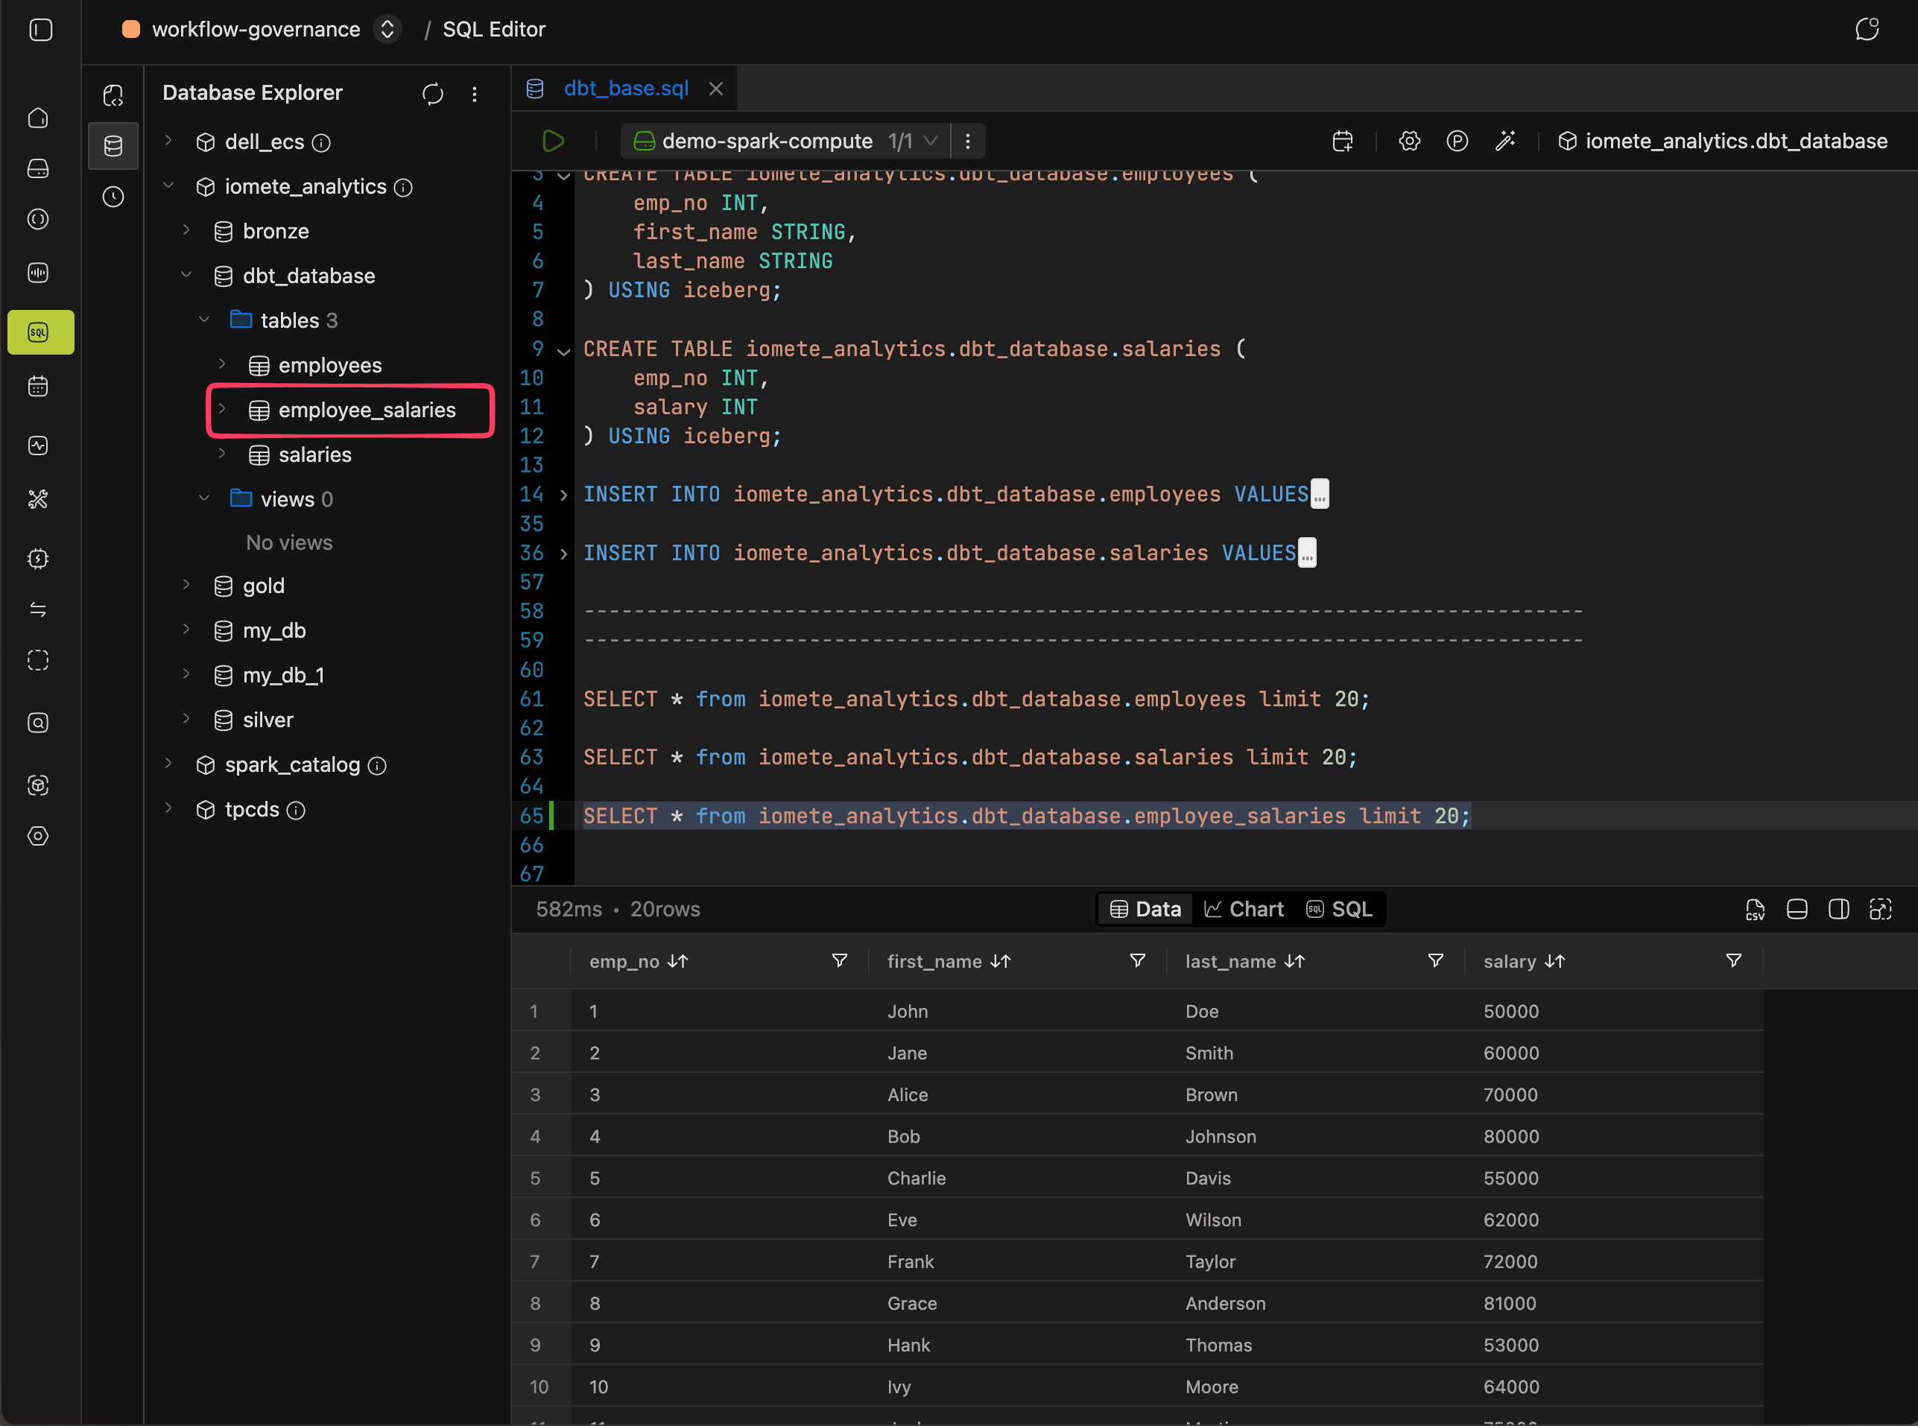Unfold the collapsed INSERT INTO employees line
Image resolution: width=1918 pixels, height=1426 pixels.
563,495
